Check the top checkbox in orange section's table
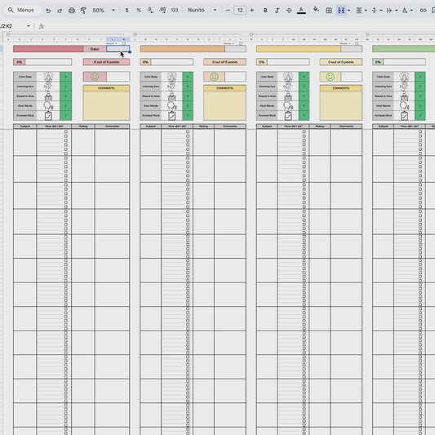The width and height of the screenshot is (435, 435). (188, 131)
